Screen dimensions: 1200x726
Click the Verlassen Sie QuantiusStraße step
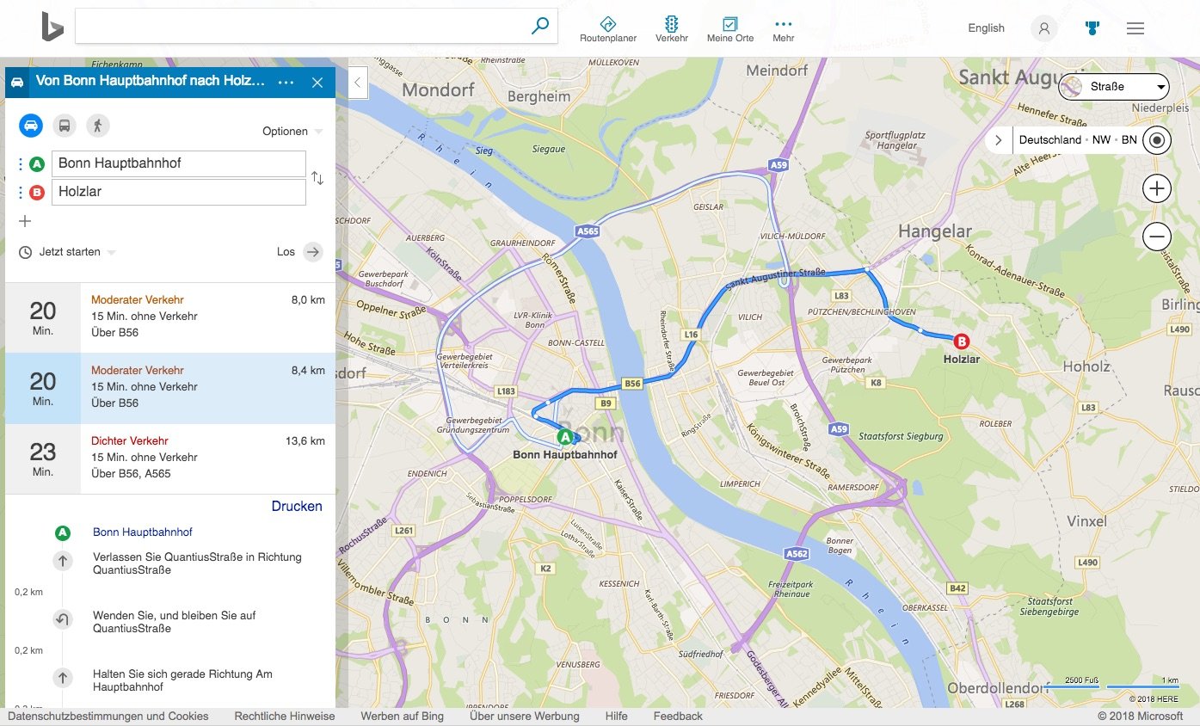tap(197, 563)
